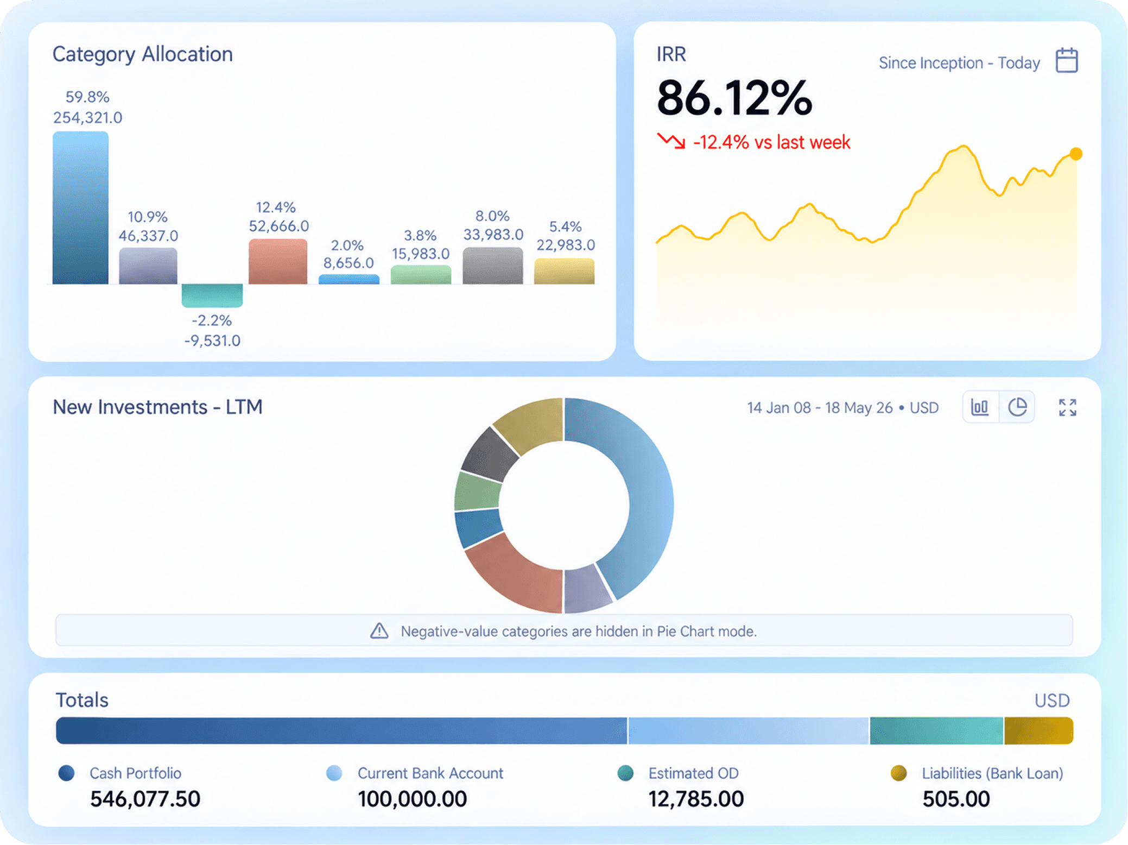The height and width of the screenshot is (845, 1128).
Task: Click the dark blue Totals bar segment
Action: [x=341, y=730]
